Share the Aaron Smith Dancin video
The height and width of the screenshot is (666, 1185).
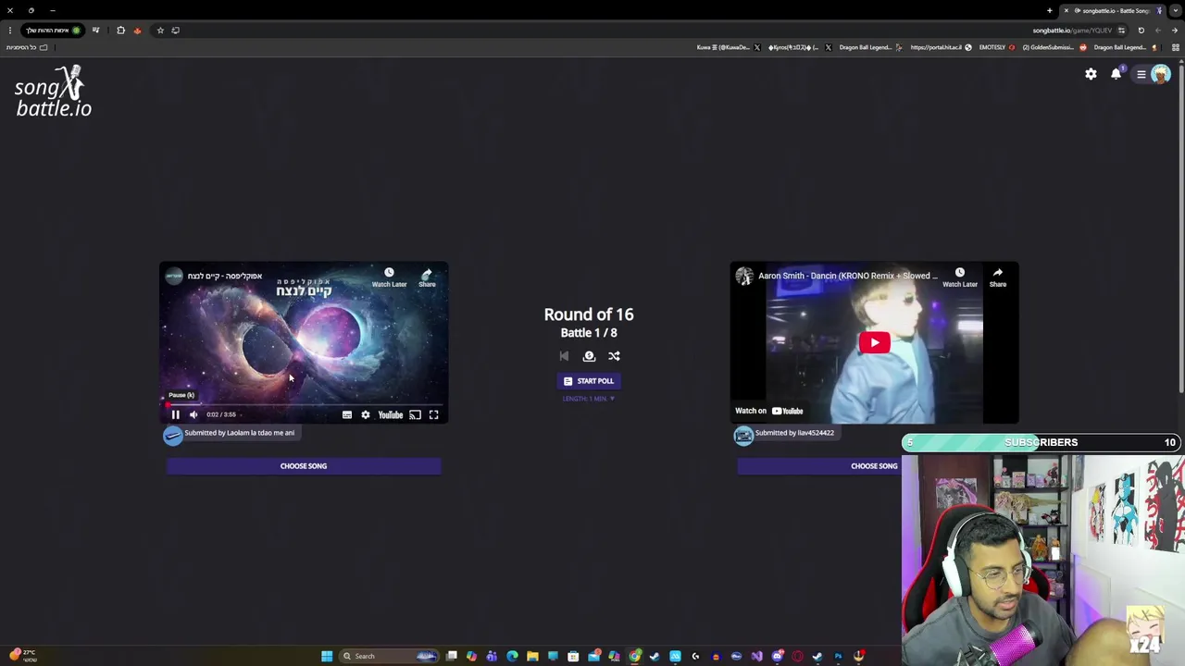pyautogui.click(x=998, y=277)
